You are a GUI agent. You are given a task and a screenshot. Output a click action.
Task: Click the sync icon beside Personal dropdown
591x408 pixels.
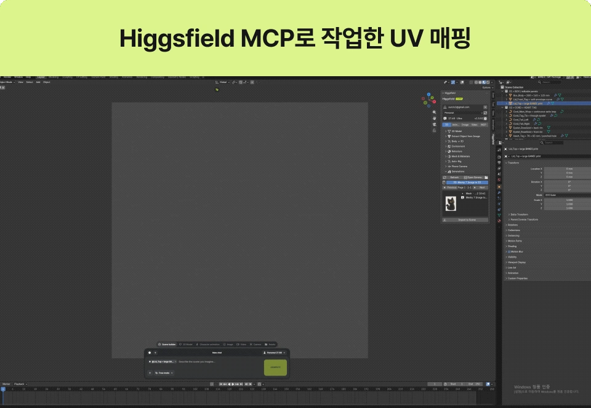(x=485, y=113)
